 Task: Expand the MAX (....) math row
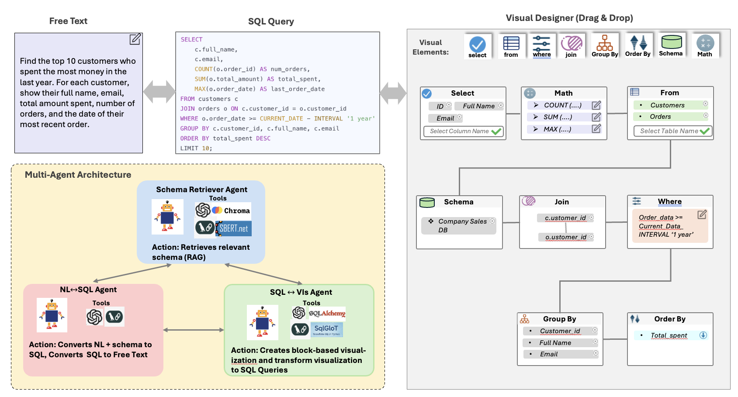[x=536, y=129]
